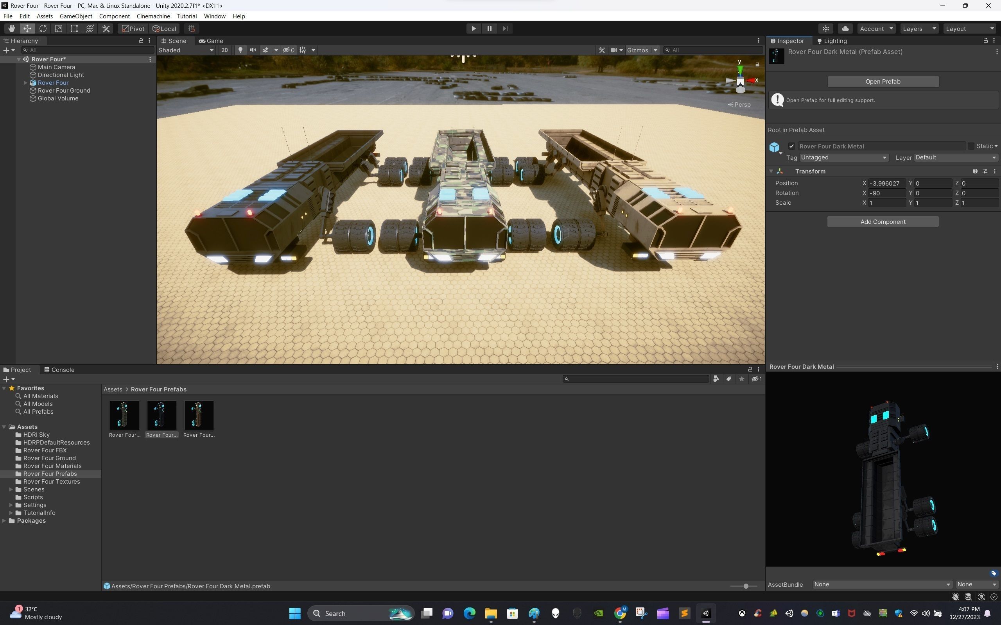Viewport: 1001px width, 625px height.
Task: Adjust the project icon size slider
Action: [745, 586]
